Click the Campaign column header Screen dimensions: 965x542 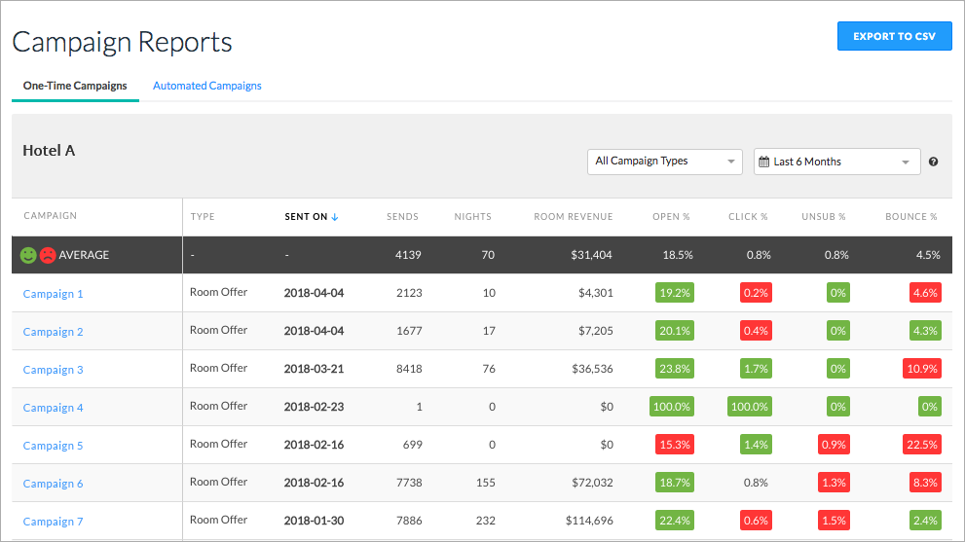(x=51, y=216)
